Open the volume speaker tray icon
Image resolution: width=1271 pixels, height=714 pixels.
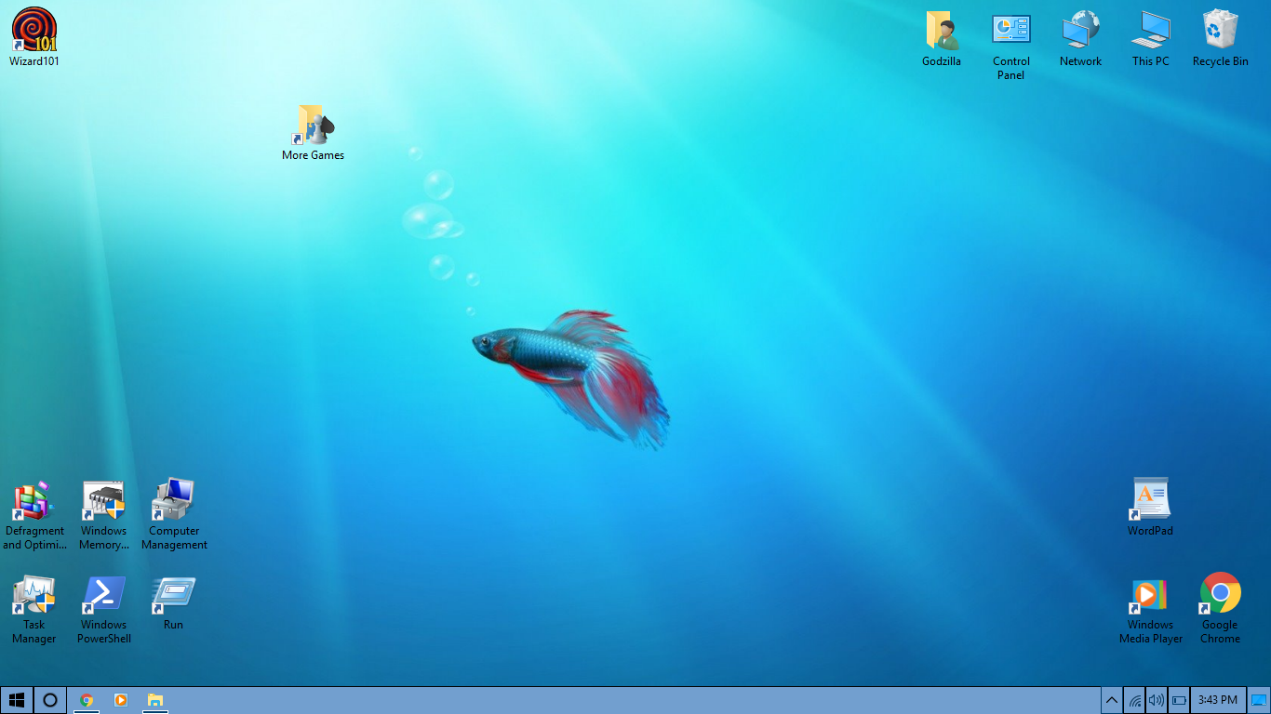click(1157, 700)
